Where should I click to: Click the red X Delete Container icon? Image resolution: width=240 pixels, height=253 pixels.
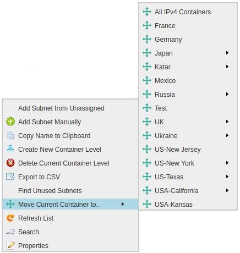(x=10, y=163)
